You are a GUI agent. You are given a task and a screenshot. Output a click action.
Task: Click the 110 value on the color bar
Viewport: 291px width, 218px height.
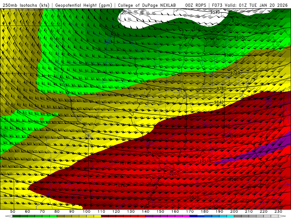[101, 211]
